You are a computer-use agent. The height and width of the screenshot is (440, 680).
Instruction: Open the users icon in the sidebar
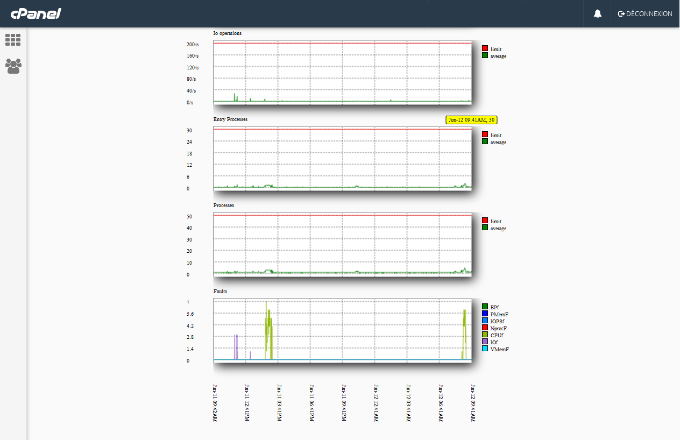click(x=13, y=66)
